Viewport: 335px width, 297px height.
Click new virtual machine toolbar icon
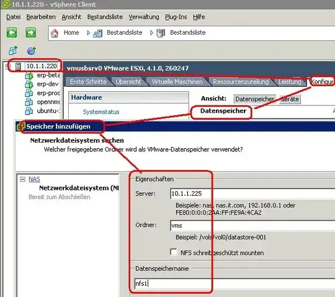point(13,51)
